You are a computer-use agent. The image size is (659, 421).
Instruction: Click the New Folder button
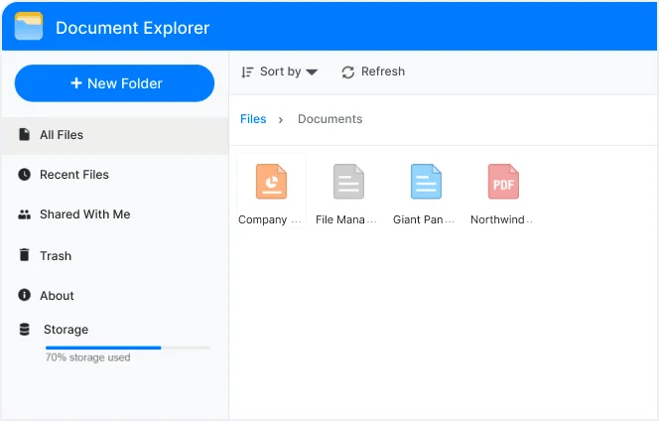point(114,83)
